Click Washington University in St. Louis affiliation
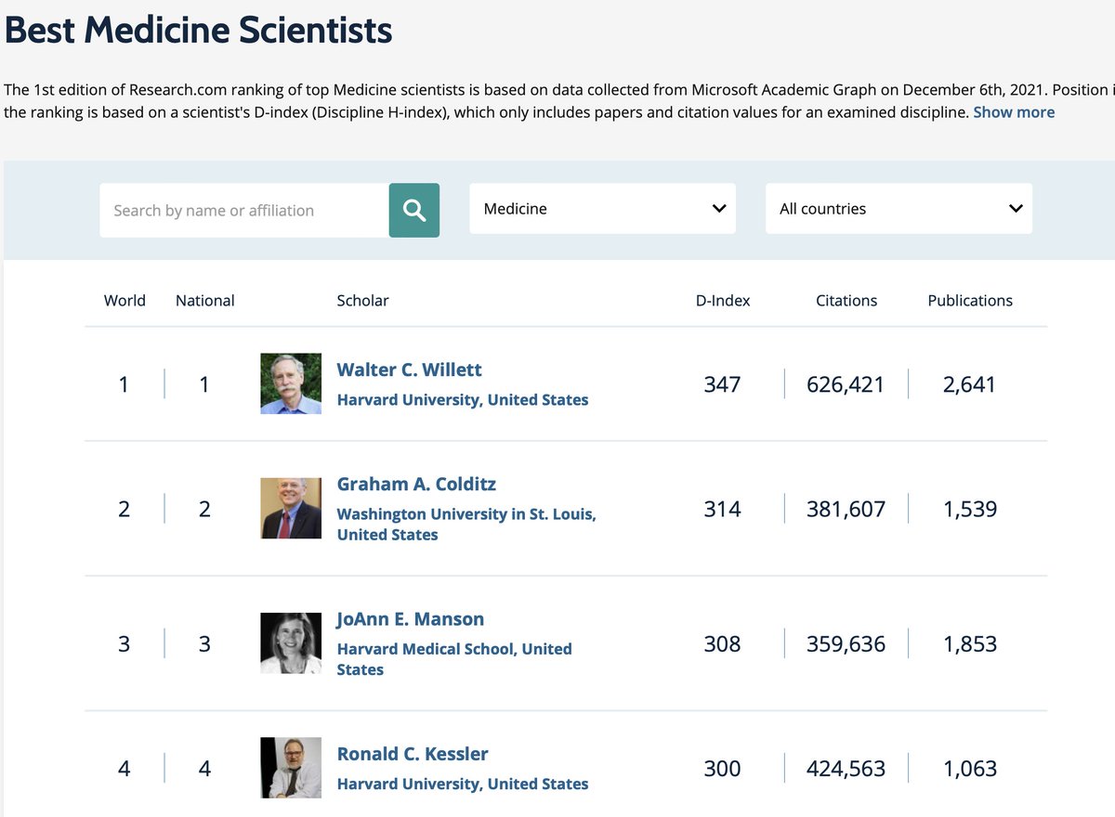This screenshot has height=817, width=1115. click(466, 525)
